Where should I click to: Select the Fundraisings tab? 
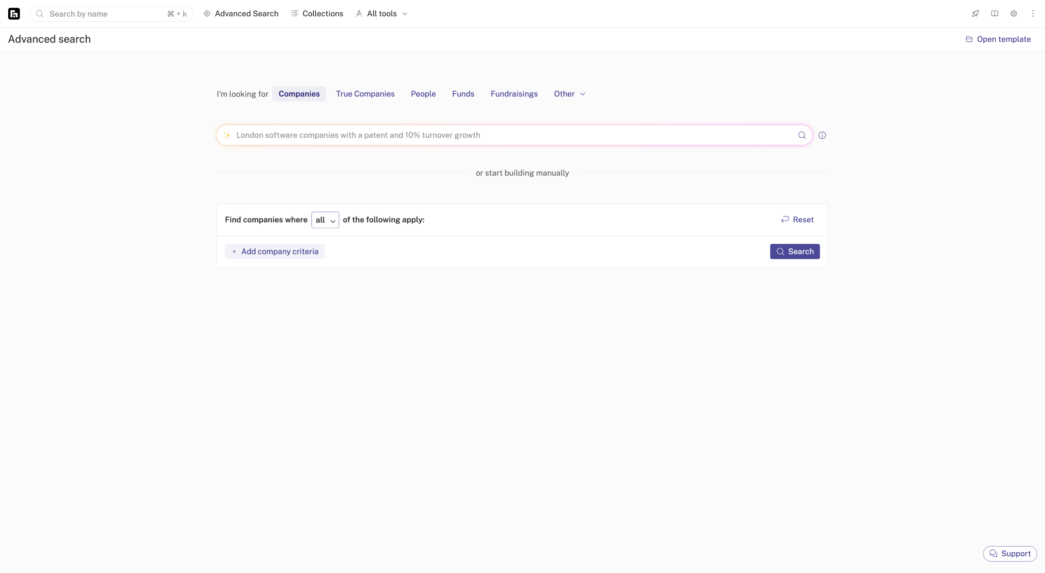click(514, 94)
